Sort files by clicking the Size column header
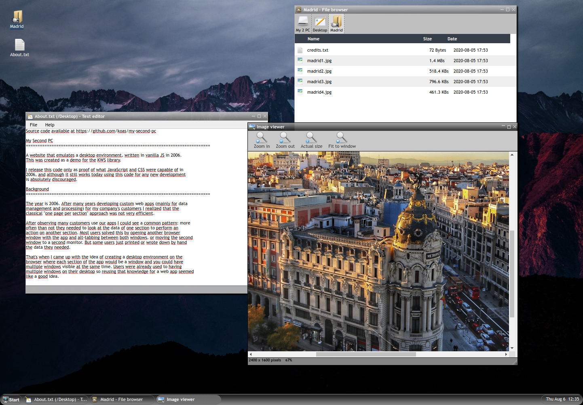The image size is (583, 405). tap(427, 39)
